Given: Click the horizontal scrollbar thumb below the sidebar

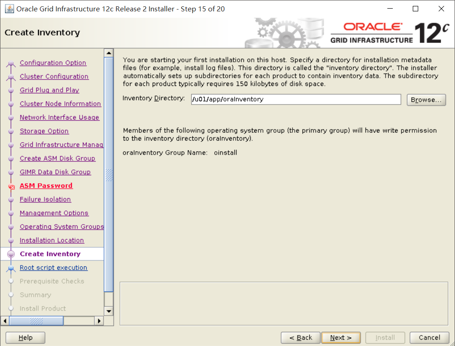Looking at the screenshot, I should (x=36, y=321).
